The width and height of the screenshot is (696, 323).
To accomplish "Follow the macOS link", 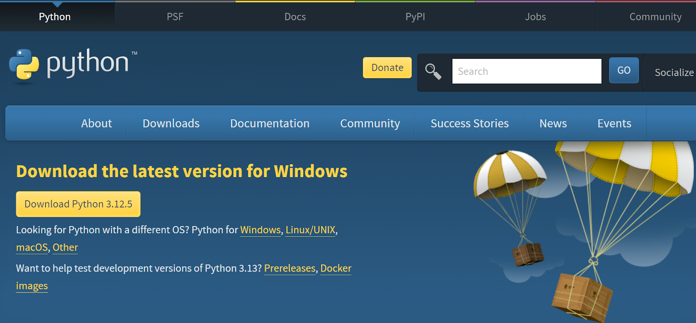I will tap(32, 247).
